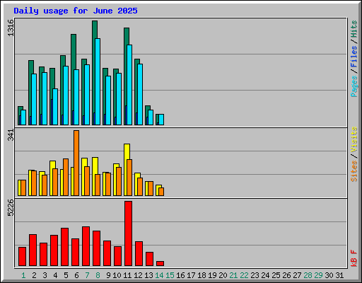Click the red KB bar for day 7
362x283 pixels.
click(x=86, y=246)
